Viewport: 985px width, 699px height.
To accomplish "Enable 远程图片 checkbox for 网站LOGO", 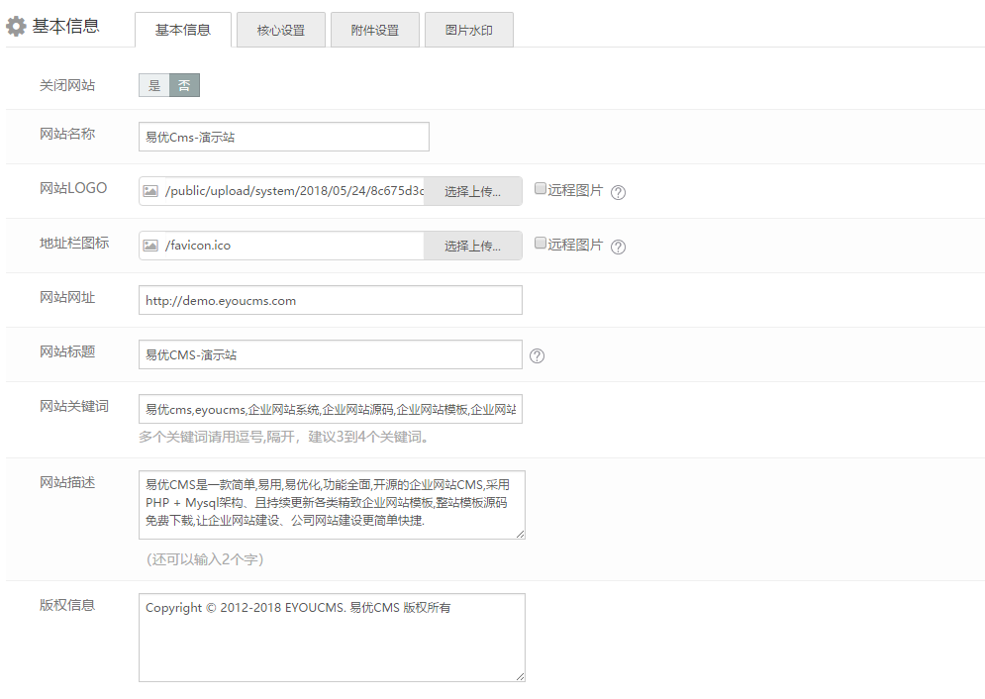I will point(541,188).
